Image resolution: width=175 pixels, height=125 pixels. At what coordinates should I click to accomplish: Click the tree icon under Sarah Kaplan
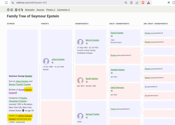(x=87, y=82)
